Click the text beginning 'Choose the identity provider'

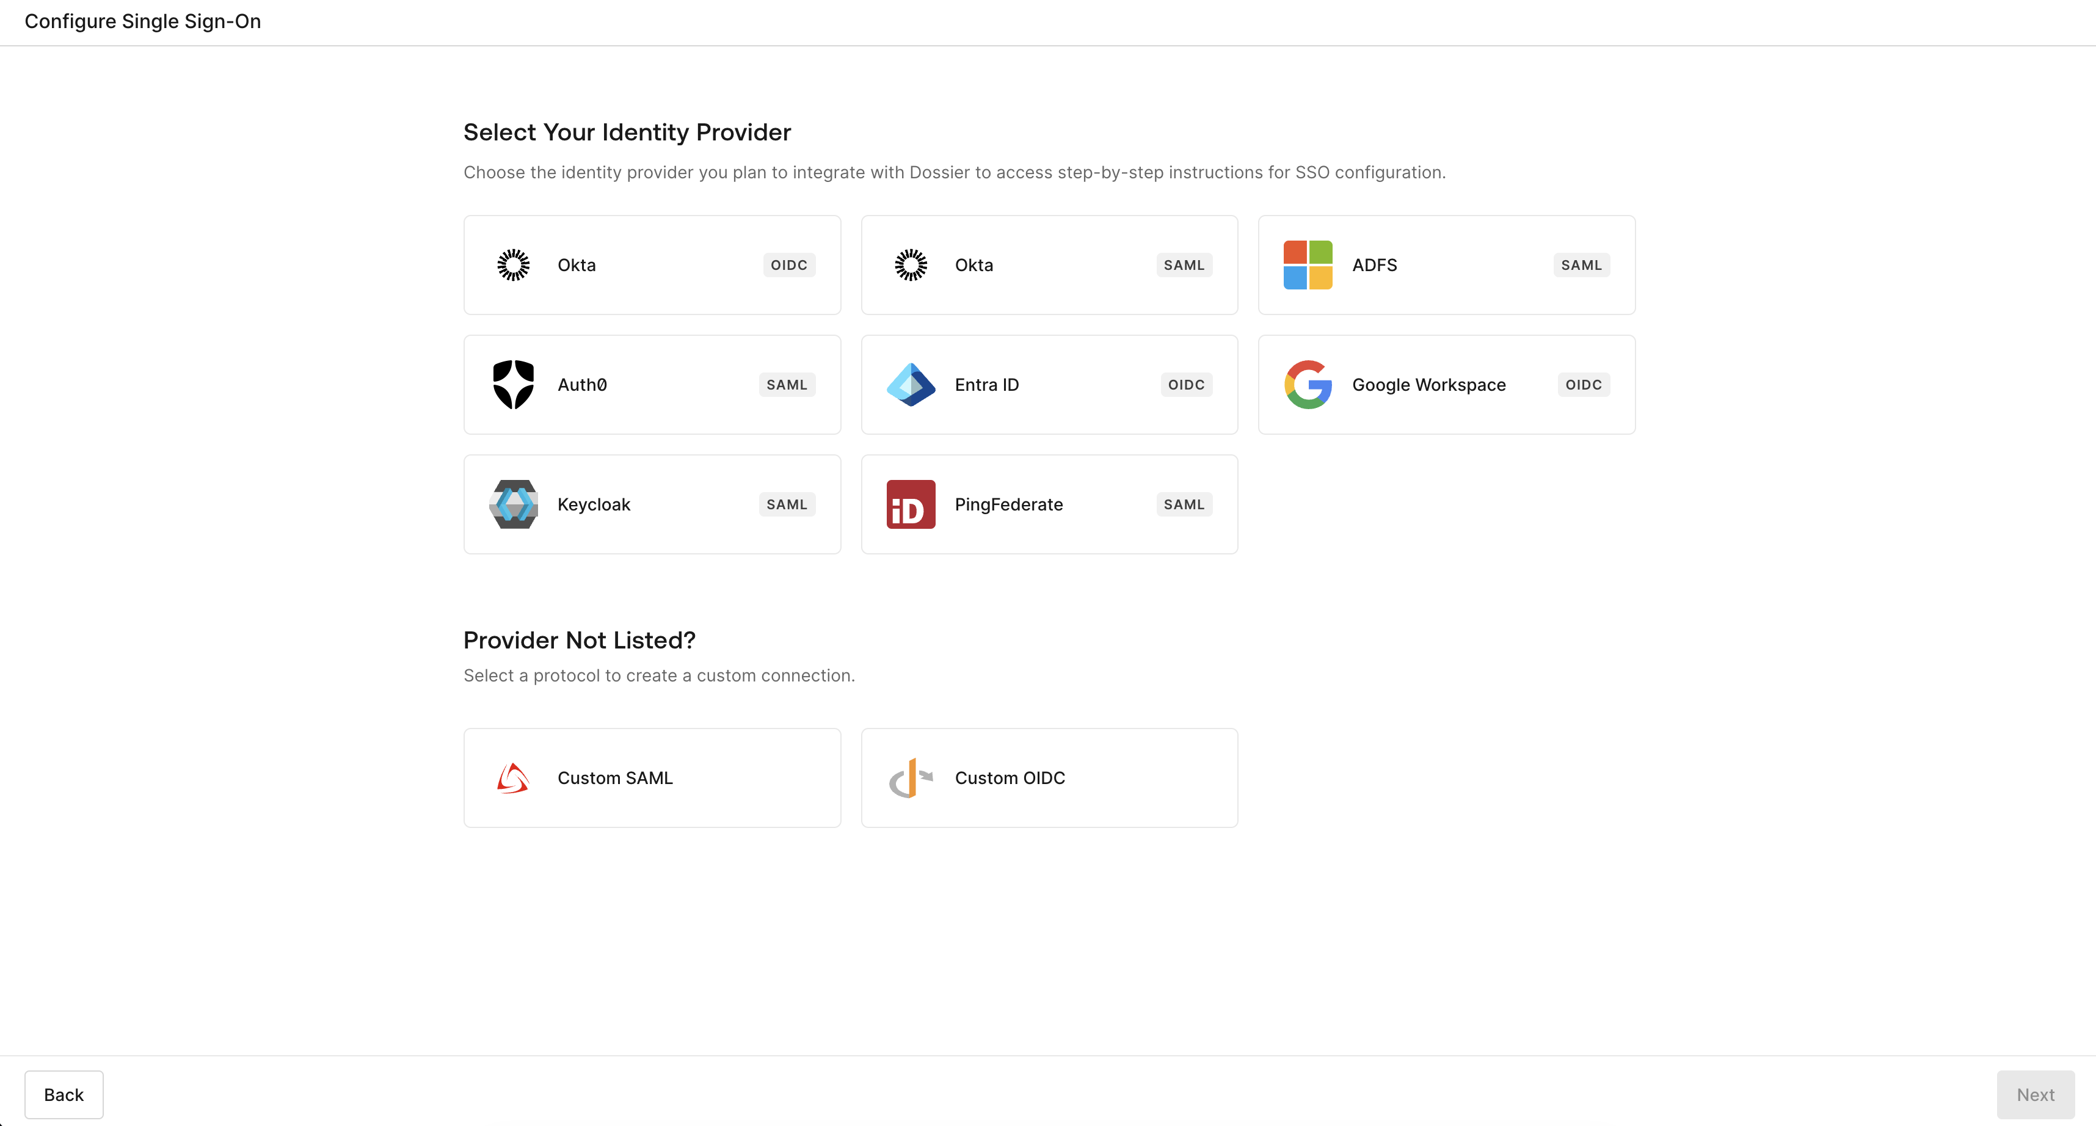pyautogui.click(x=955, y=172)
